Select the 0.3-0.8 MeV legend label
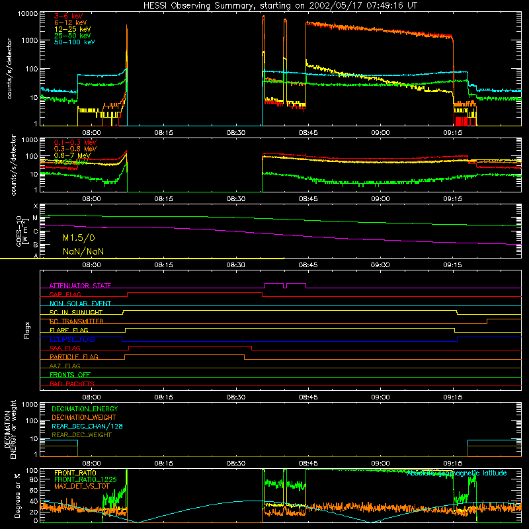 [x=75, y=149]
